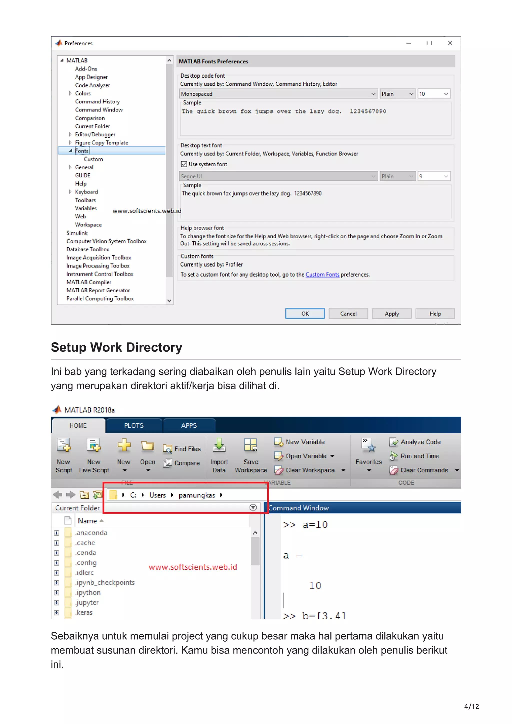The width and height of the screenshot is (512, 724).
Task: Switch to the PLOTS tab
Action: [x=134, y=425]
